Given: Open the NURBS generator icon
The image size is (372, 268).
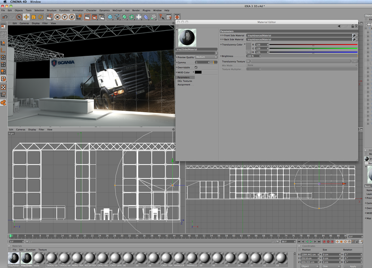Looking at the screenshot, I should coord(124,17).
